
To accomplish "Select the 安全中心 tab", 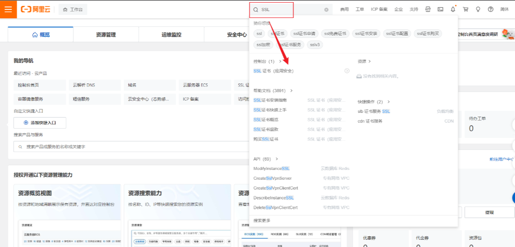I will pyautogui.click(x=237, y=34).
